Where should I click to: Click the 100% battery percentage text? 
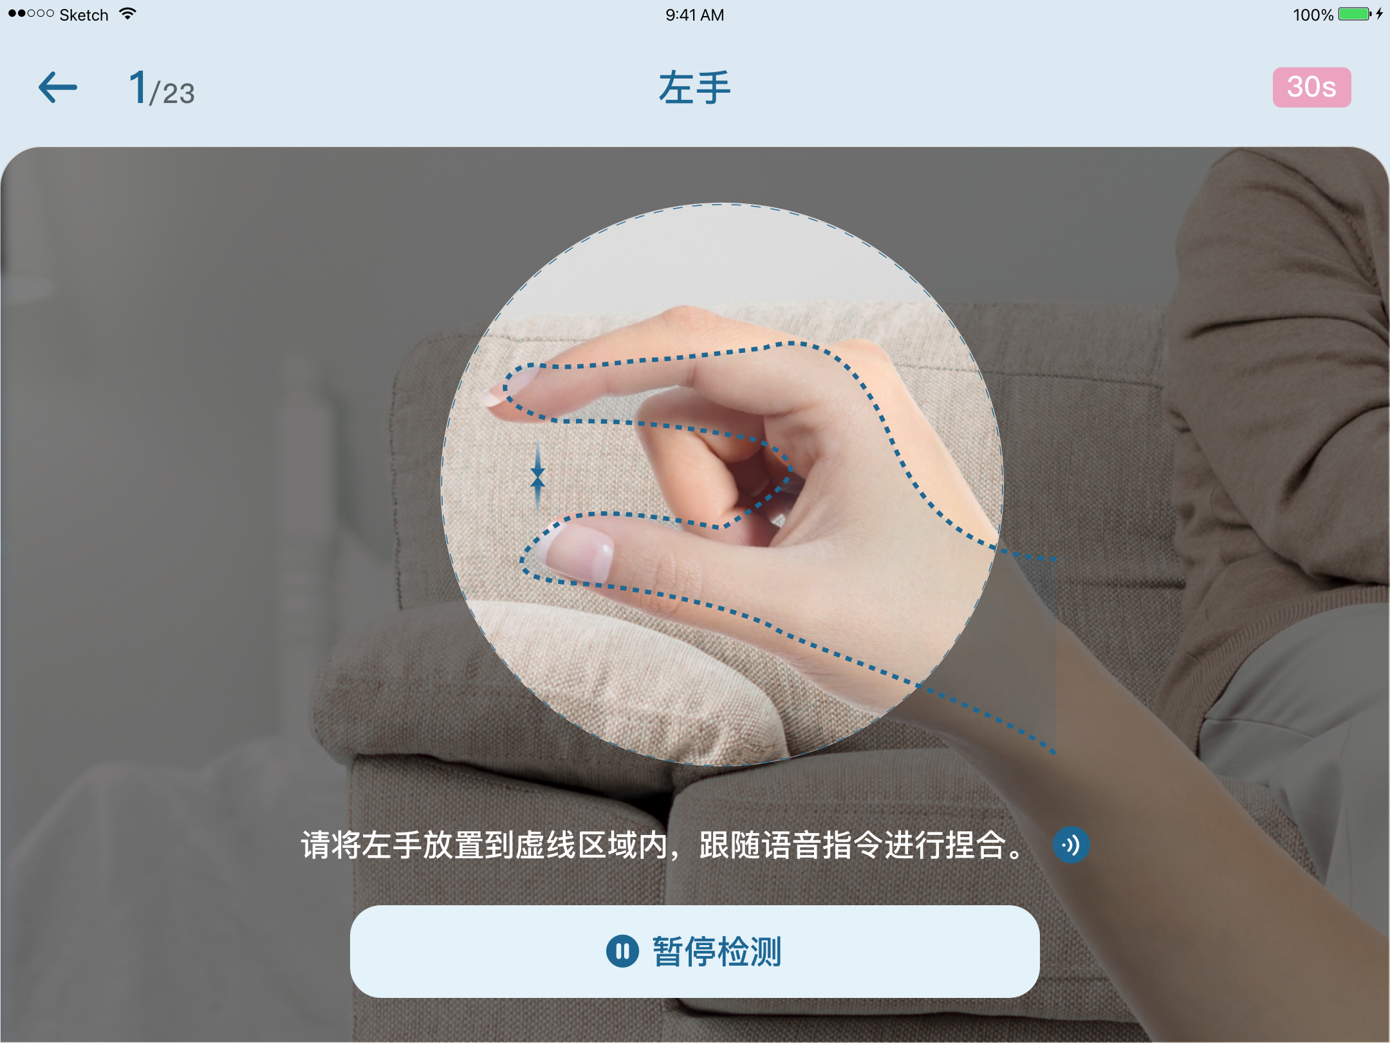click(1313, 15)
